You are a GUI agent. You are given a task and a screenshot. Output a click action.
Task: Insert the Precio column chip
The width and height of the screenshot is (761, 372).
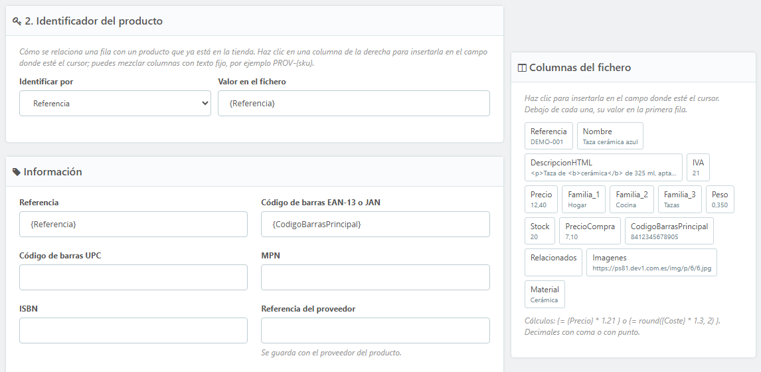pos(541,199)
